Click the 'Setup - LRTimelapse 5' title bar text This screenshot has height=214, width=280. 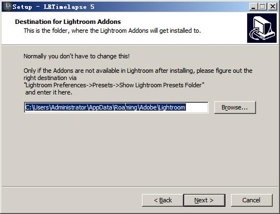[53, 7]
